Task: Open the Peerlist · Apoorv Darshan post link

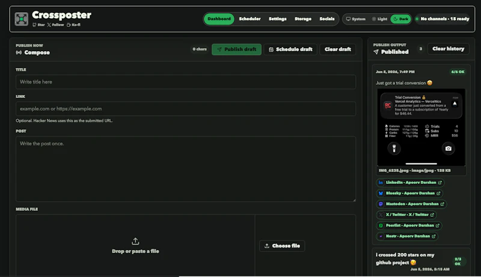Action: [x=409, y=225]
